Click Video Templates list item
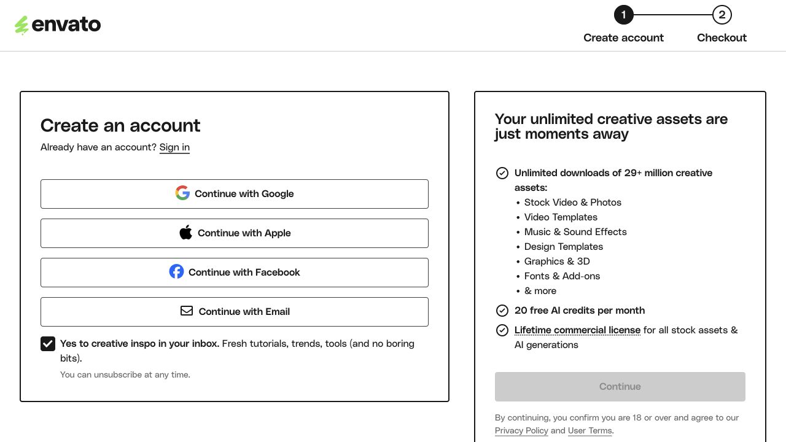Image resolution: width=786 pixels, height=442 pixels. point(561,217)
